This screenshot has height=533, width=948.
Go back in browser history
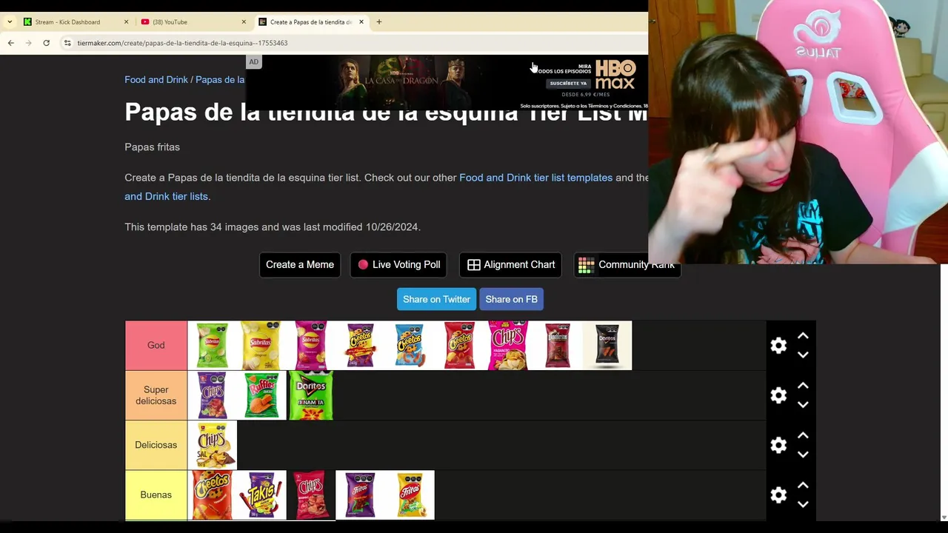(x=11, y=43)
